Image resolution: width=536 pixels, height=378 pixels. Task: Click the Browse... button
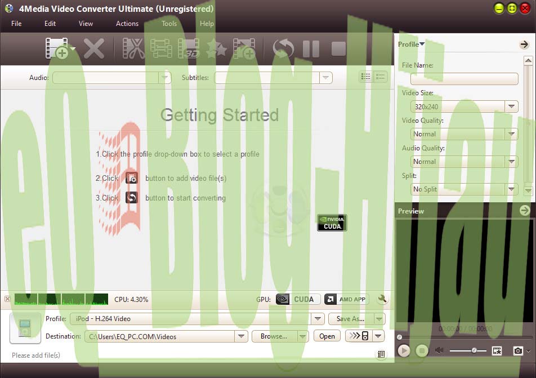point(275,336)
